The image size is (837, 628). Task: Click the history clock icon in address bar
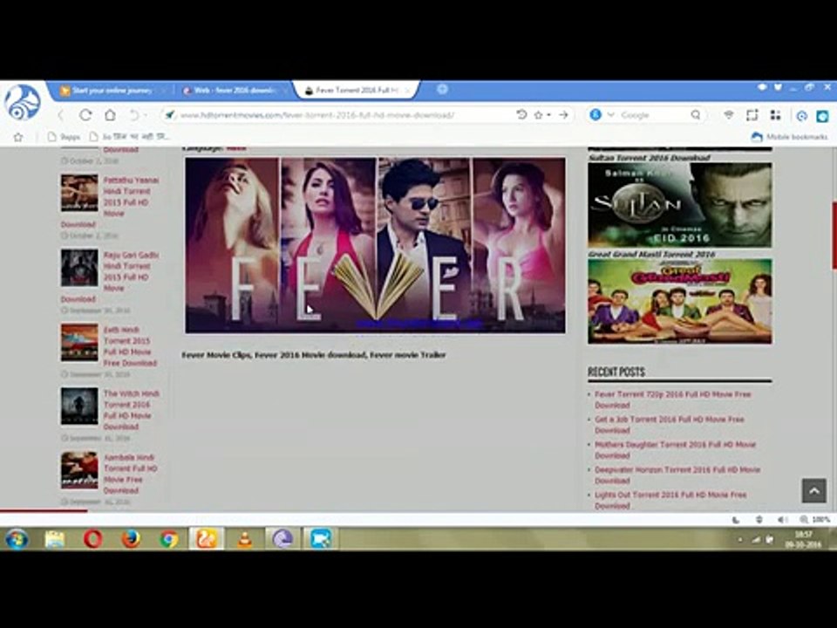[x=521, y=115]
